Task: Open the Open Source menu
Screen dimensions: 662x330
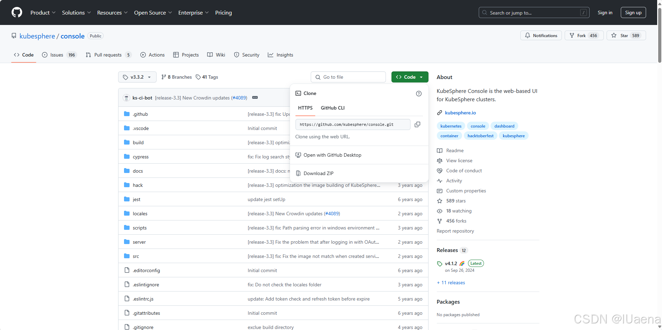Action: click(153, 12)
